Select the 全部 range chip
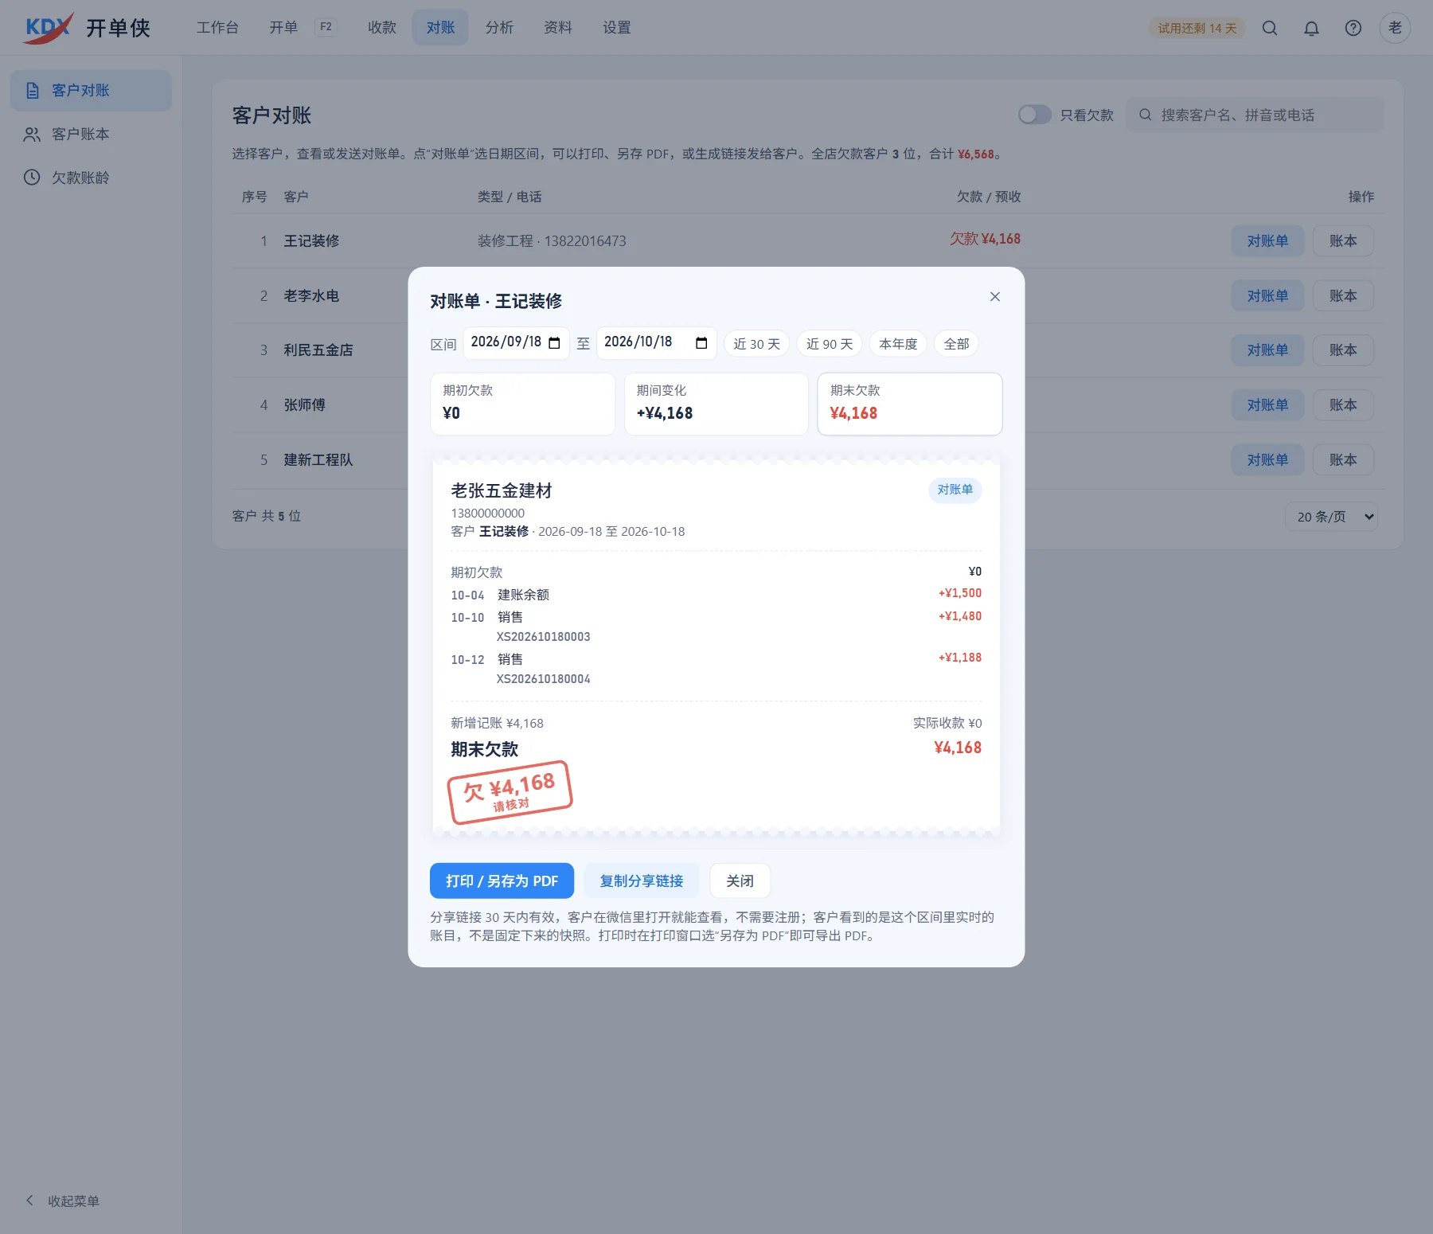This screenshot has width=1433, height=1234. pyautogui.click(x=956, y=344)
